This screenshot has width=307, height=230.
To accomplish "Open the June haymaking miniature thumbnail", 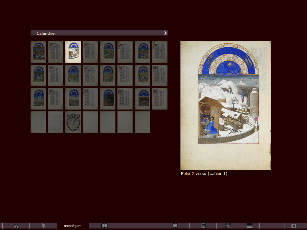I will pos(73,75).
